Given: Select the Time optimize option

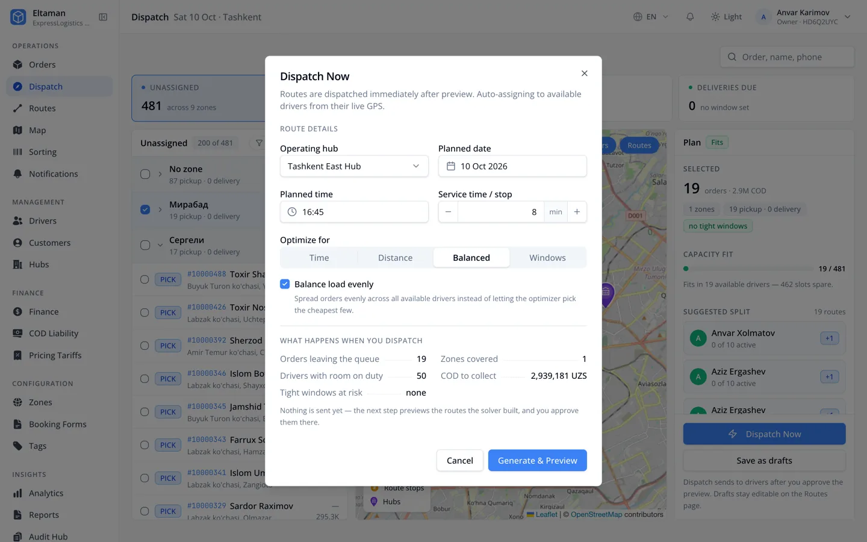Looking at the screenshot, I should point(319,258).
